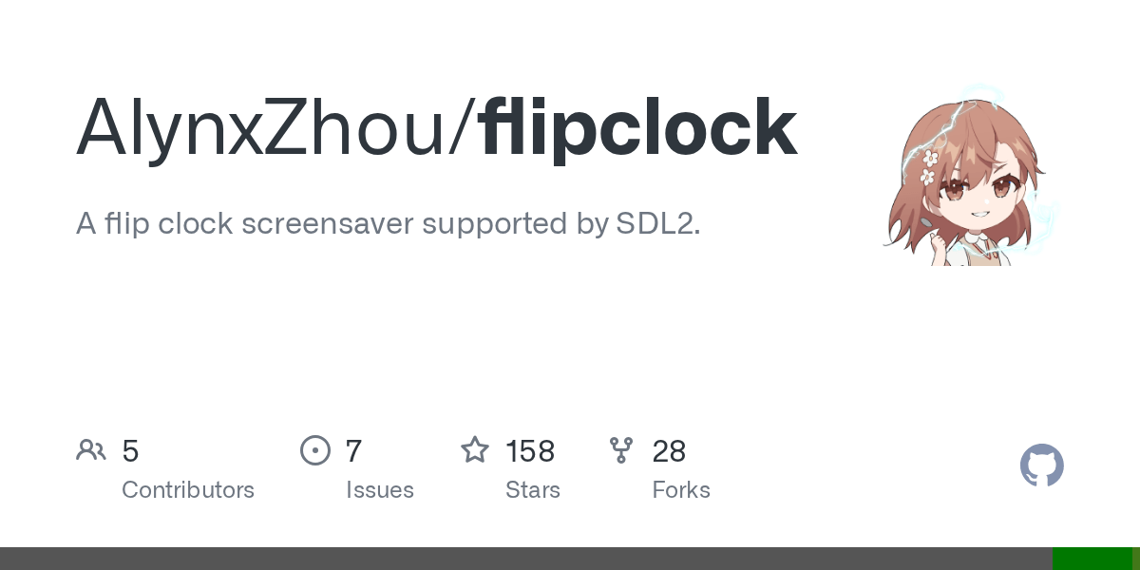
Task: Click the Stars label
Action: (533, 490)
